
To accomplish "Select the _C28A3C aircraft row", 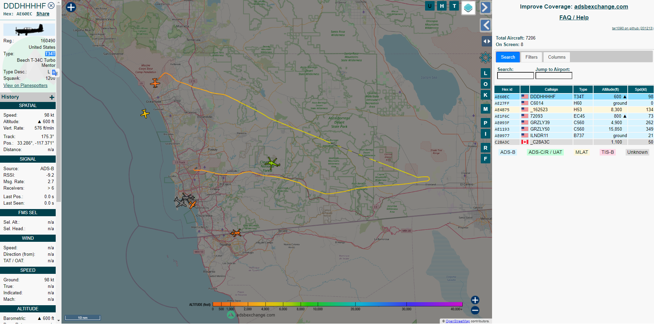I will 574,142.
